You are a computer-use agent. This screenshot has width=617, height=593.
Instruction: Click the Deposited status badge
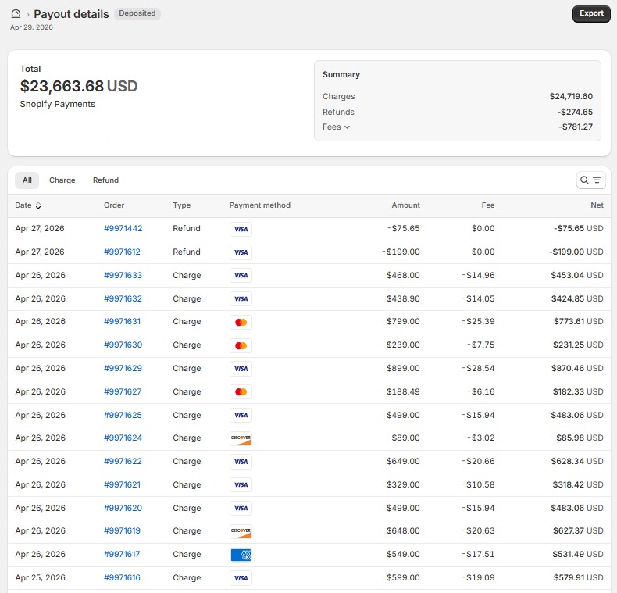pos(137,13)
